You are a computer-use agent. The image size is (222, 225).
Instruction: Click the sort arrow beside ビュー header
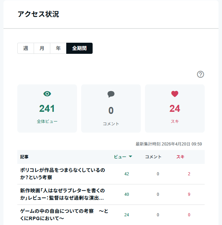[x=130, y=156]
